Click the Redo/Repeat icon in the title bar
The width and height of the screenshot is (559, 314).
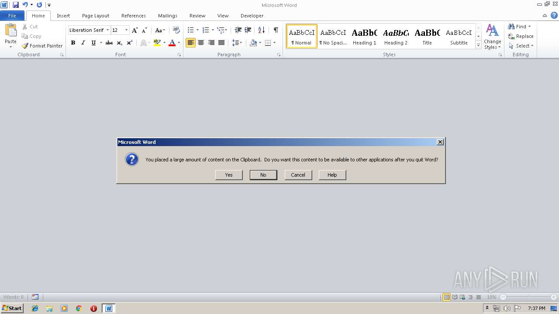pyautogui.click(x=39, y=5)
